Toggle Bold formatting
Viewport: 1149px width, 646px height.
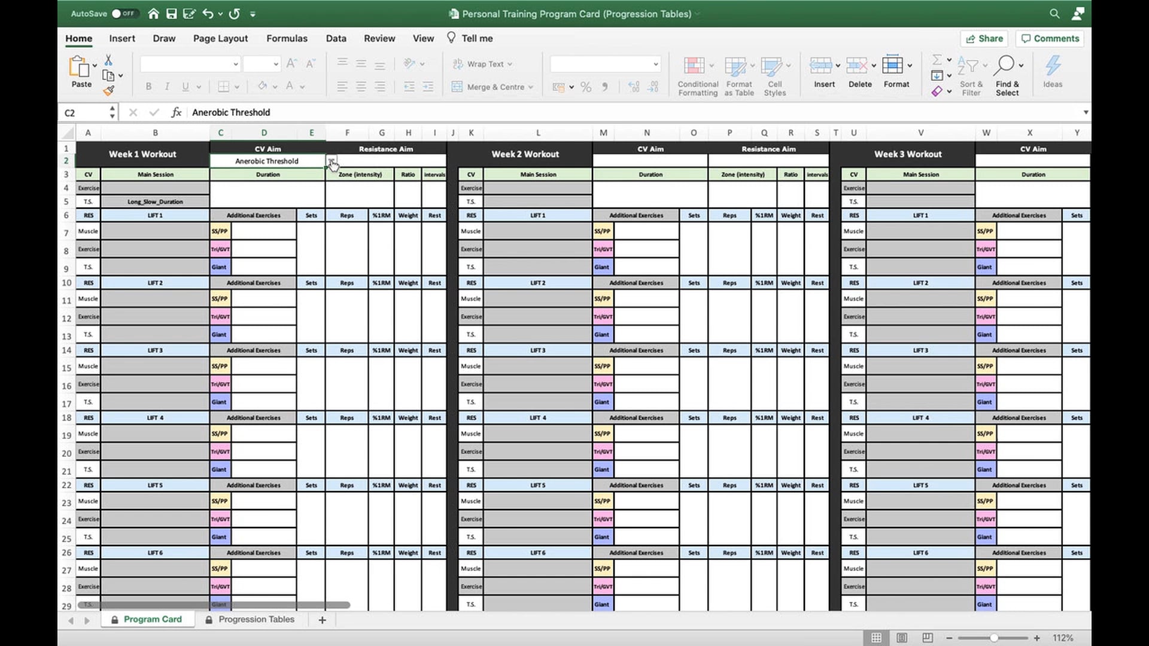[x=148, y=87]
